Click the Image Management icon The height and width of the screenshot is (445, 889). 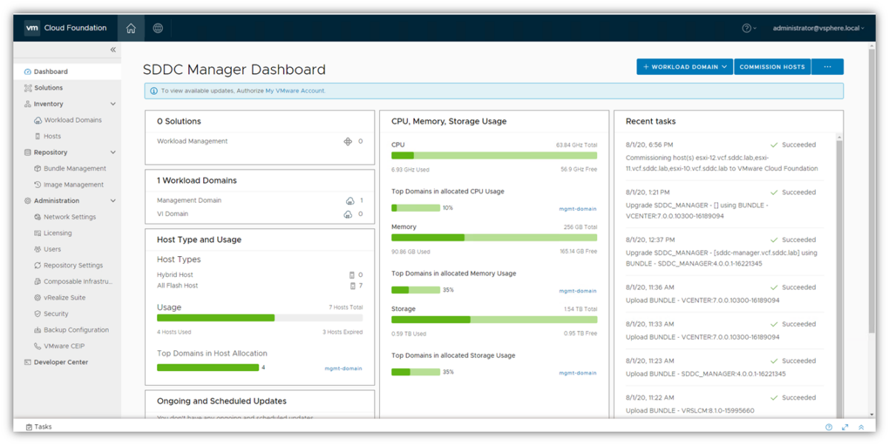[x=38, y=185]
